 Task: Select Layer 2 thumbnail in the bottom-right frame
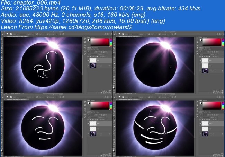click(205, 123)
